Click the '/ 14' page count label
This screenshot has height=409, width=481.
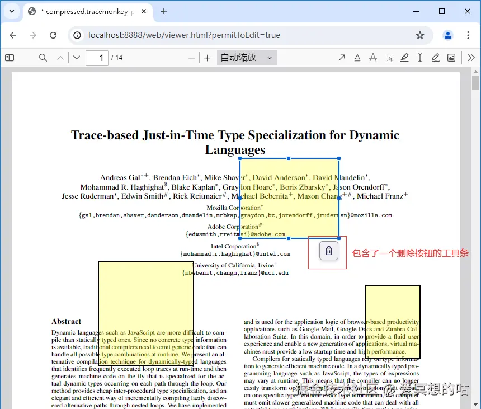pos(117,58)
